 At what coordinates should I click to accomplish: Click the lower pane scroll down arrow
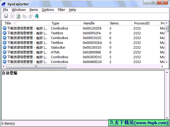tap(167, 118)
